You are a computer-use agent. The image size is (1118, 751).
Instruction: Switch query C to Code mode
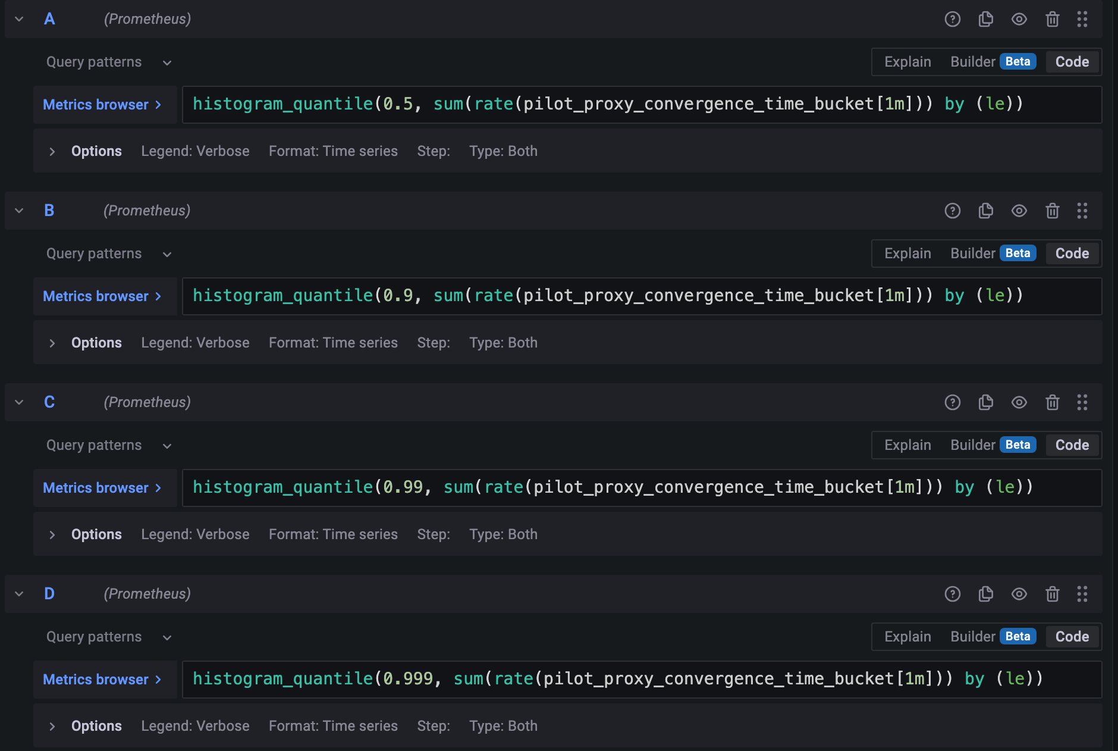click(x=1072, y=445)
